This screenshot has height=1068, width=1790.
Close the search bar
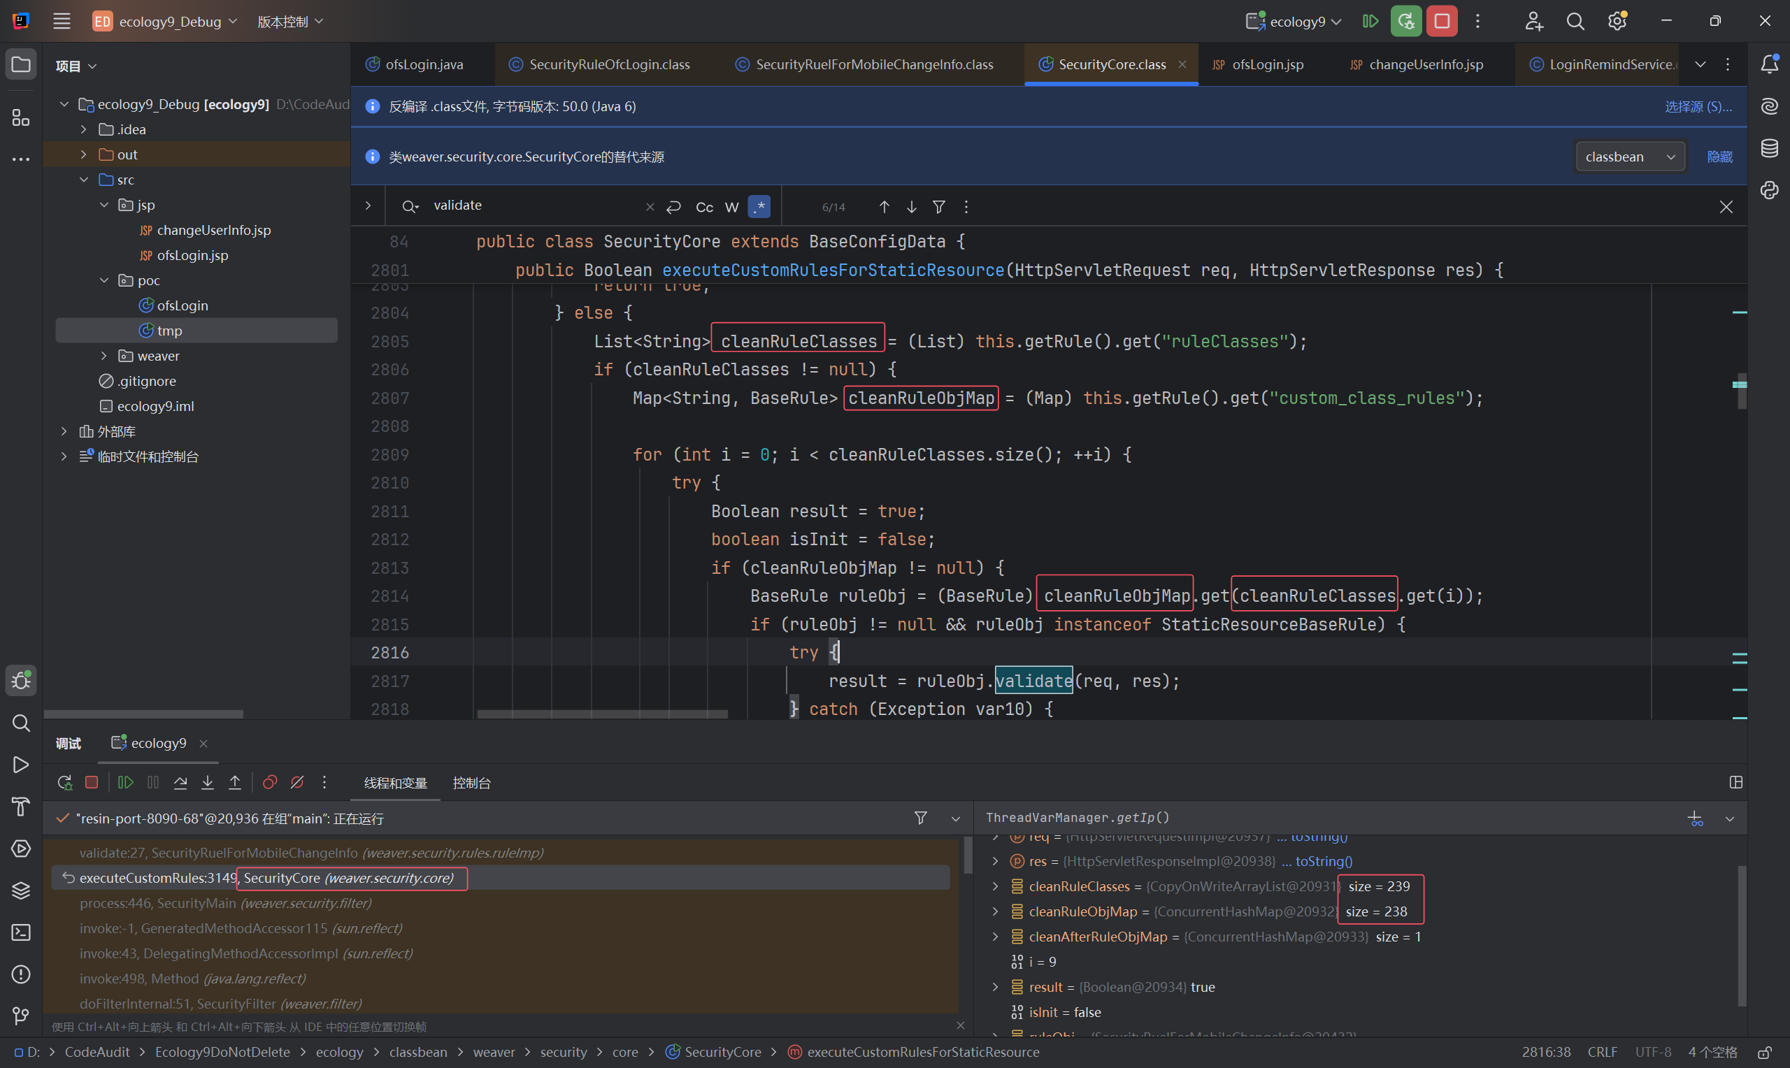coord(1726,208)
